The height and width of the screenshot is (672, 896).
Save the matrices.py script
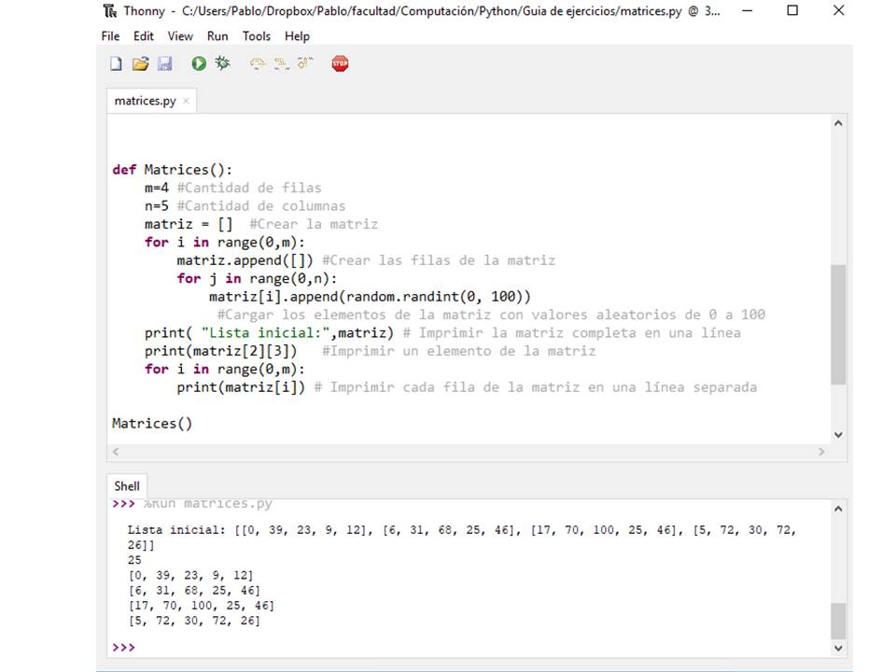[165, 63]
